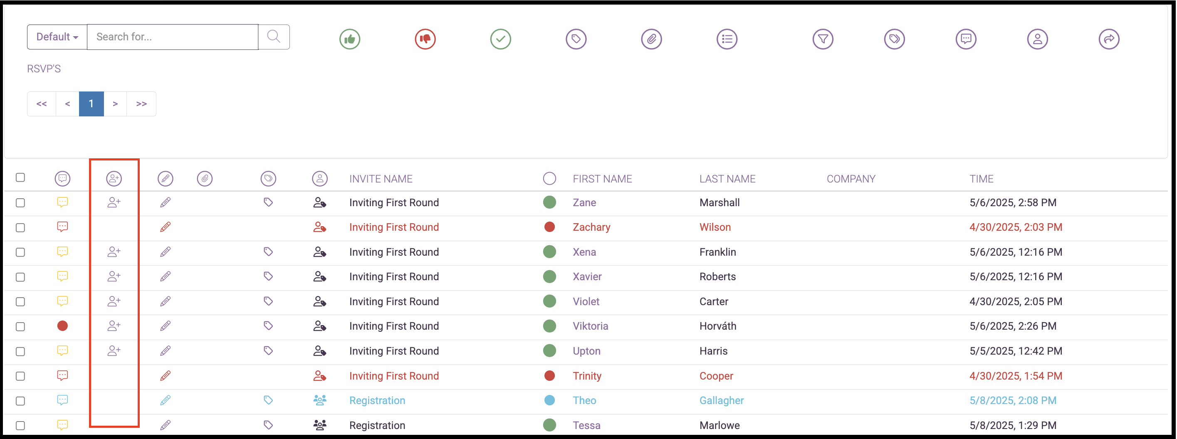Click the COMPANY column header
This screenshot has height=439, width=1177.
(x=851, y=179)
